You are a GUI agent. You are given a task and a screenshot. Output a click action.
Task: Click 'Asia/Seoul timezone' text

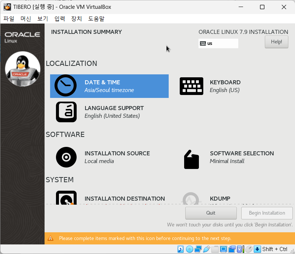(109, 90)
